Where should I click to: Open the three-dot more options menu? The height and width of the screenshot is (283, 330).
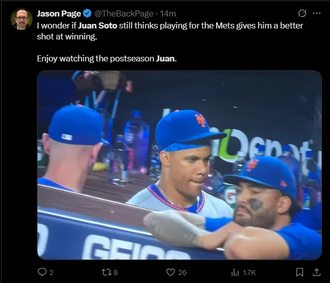click(x=316, y=13)
